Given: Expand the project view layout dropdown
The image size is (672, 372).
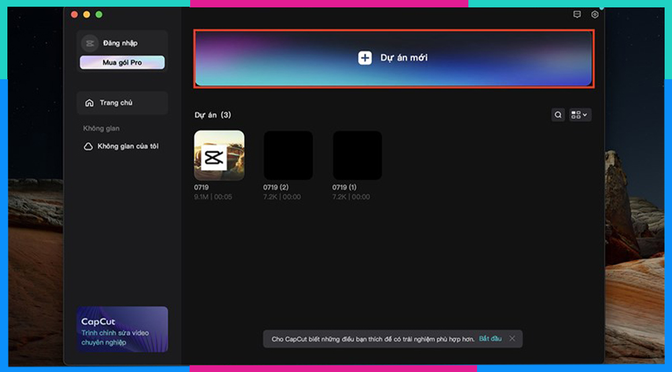Looking at the screenshot, I should pos(579,115).
